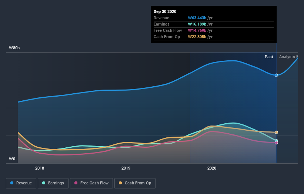Click the Cash From Op label in tooltip
This screenshot has width=304, height=194.
click(x=167, y=37)
